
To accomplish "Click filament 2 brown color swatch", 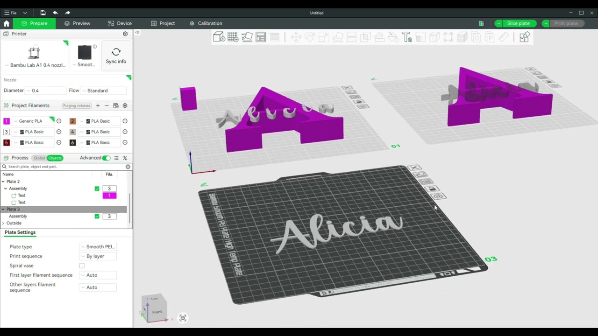I will (72, 121).
